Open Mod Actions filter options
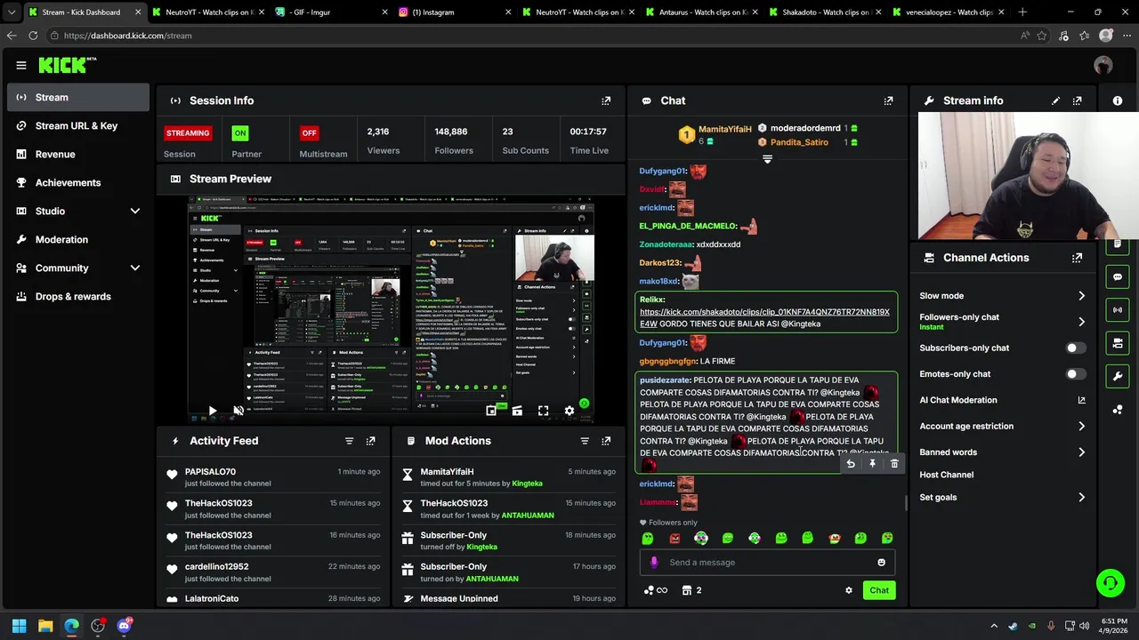 [585, 441]
